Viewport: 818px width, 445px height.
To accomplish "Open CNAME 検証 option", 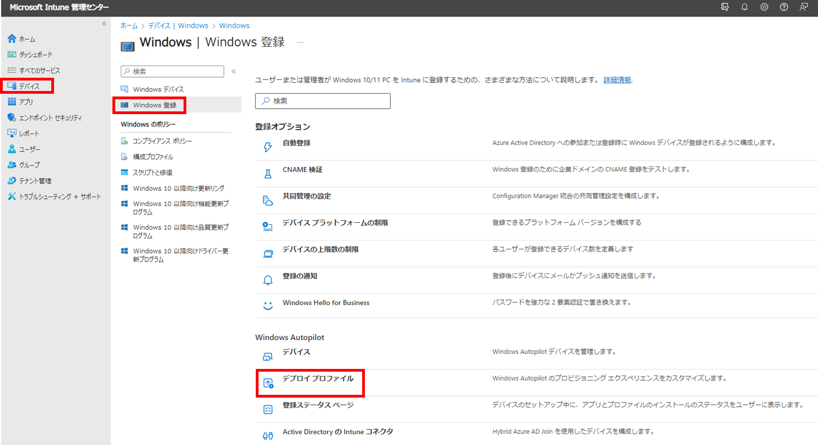I will (303, 169).
